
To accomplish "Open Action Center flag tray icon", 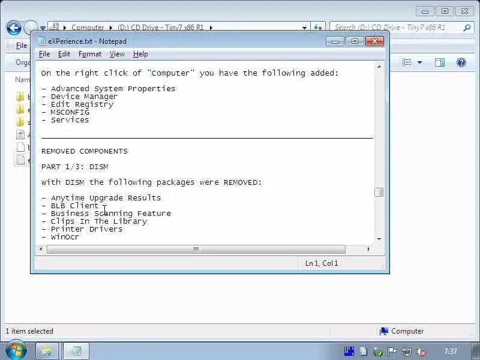I will (x=392, y=352).
